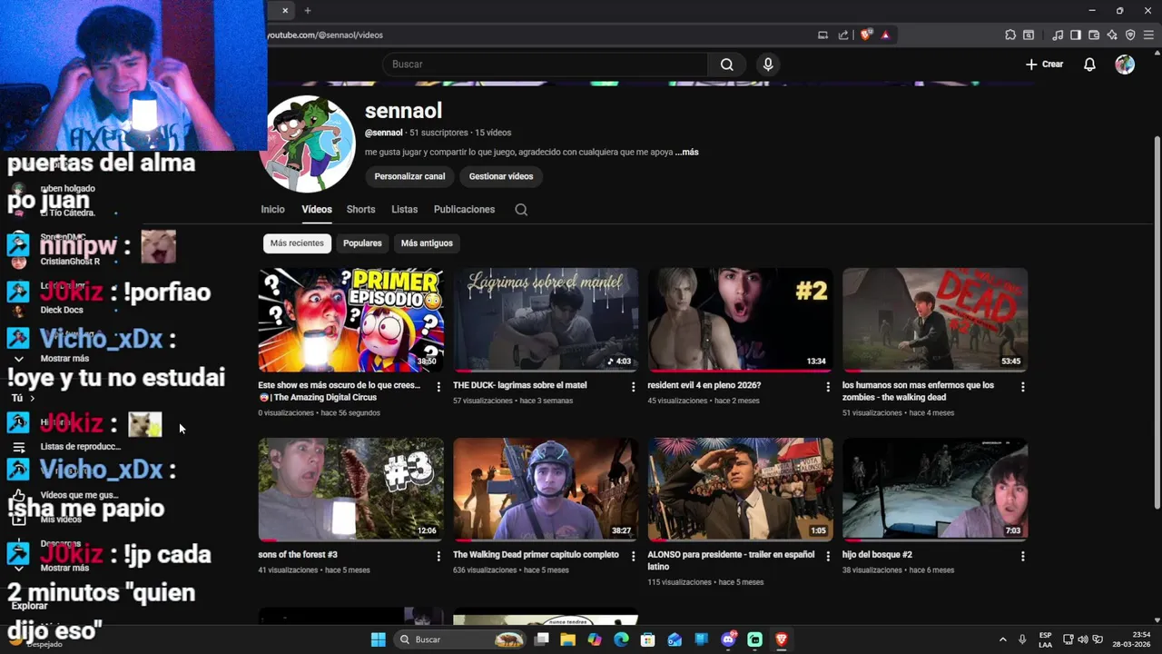
Task: Open File Explorer from the taskbar
Action: coord(567,639)
